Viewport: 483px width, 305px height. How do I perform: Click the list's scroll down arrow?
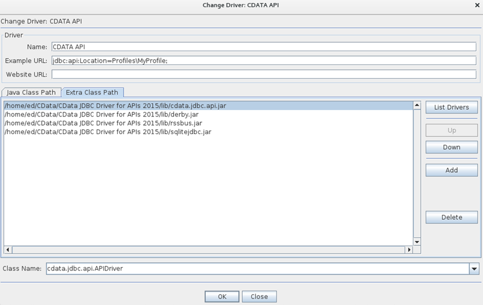[417, 242]
